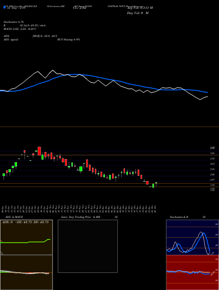This screenshot has height=290, width=219.
Task: Click the 'SI 14/3: 49.59 / 44.6' value
Action: tap(33, 25)
